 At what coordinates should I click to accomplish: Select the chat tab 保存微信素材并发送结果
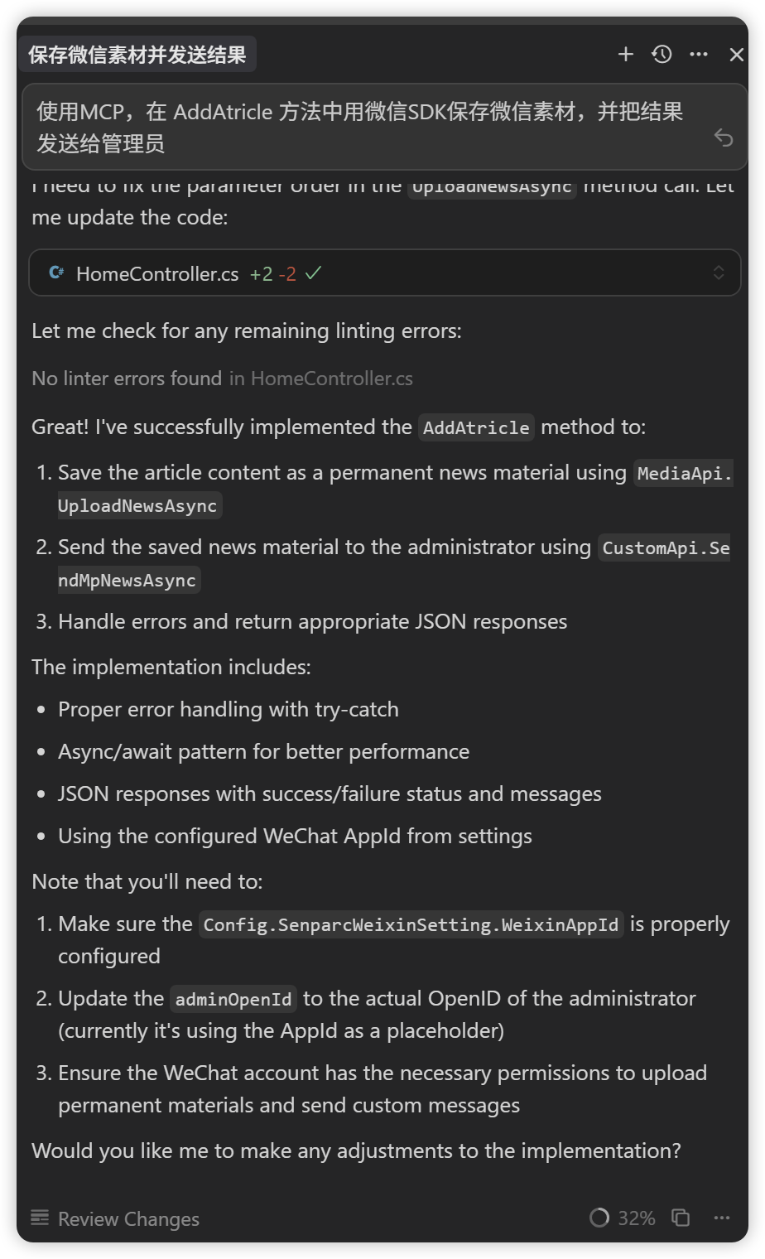point(137,53)
